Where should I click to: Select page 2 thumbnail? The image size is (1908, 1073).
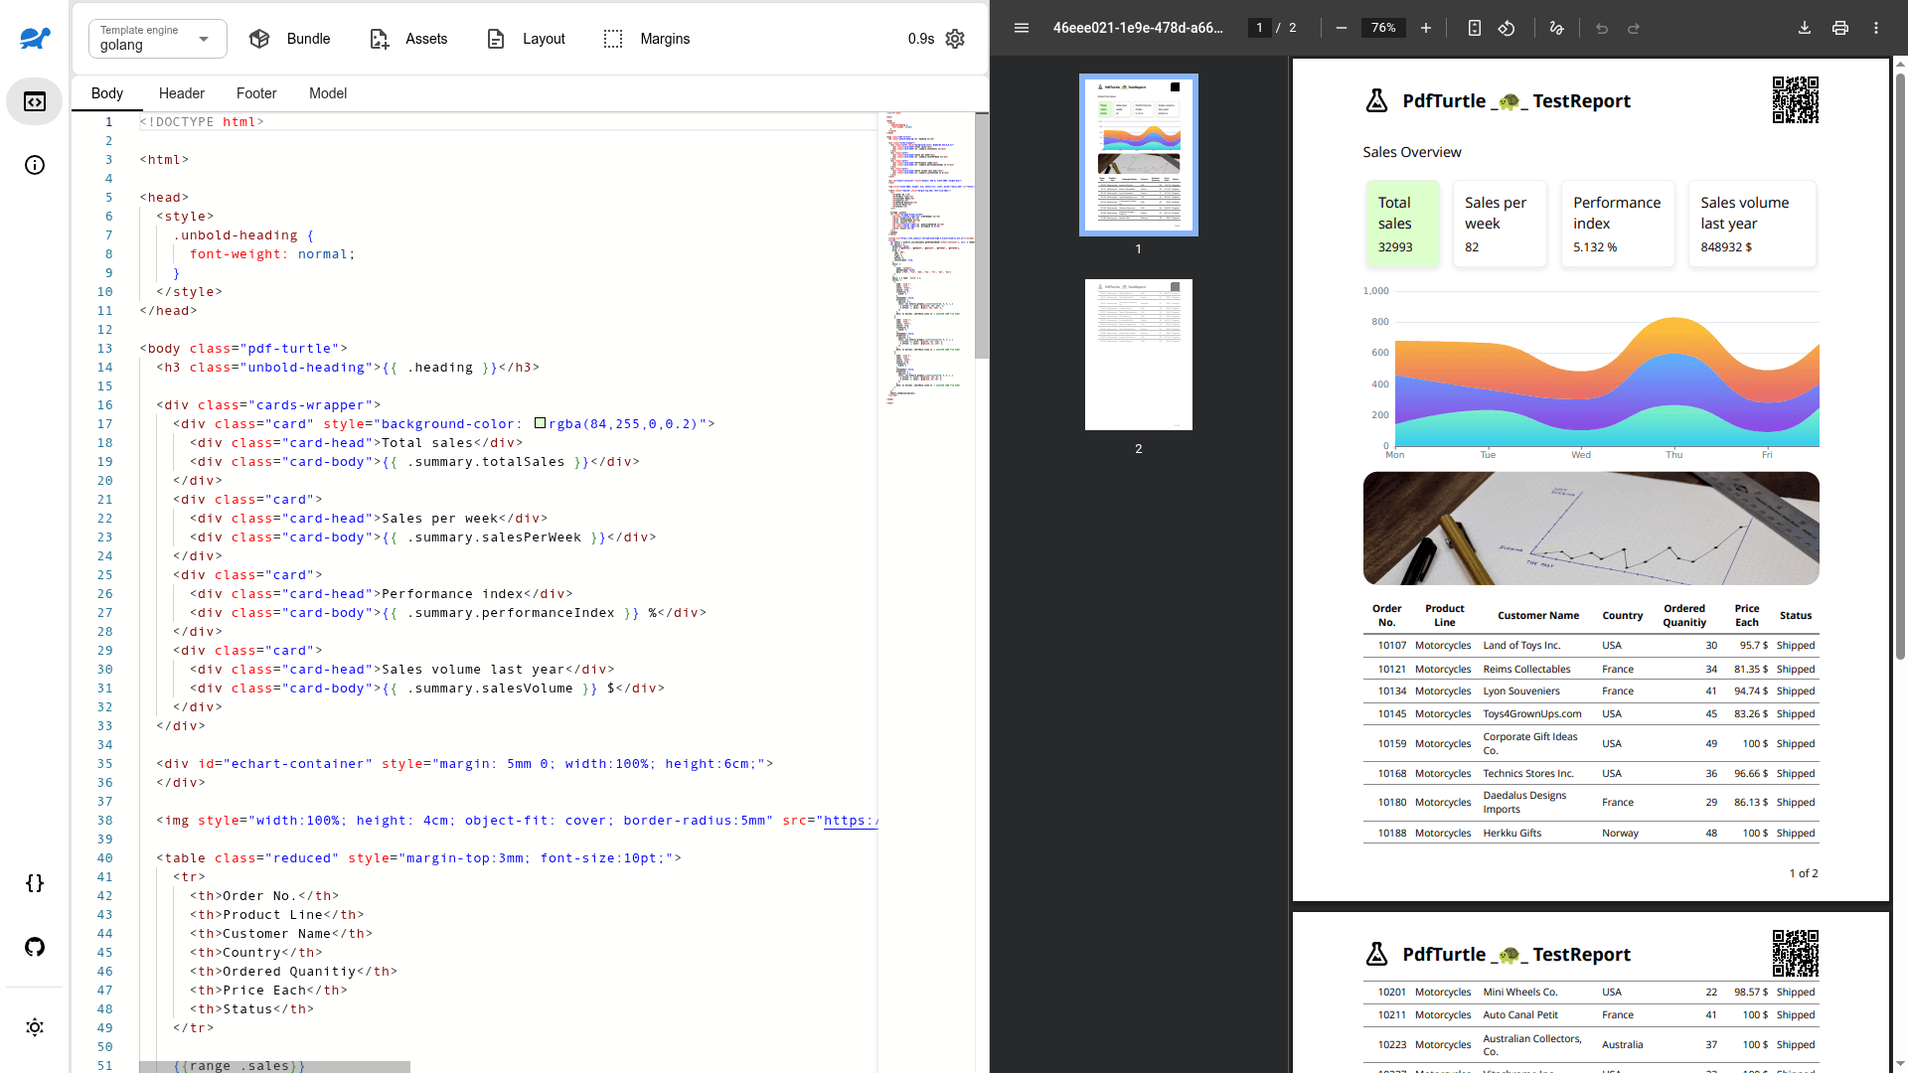tap(1139, 355)
